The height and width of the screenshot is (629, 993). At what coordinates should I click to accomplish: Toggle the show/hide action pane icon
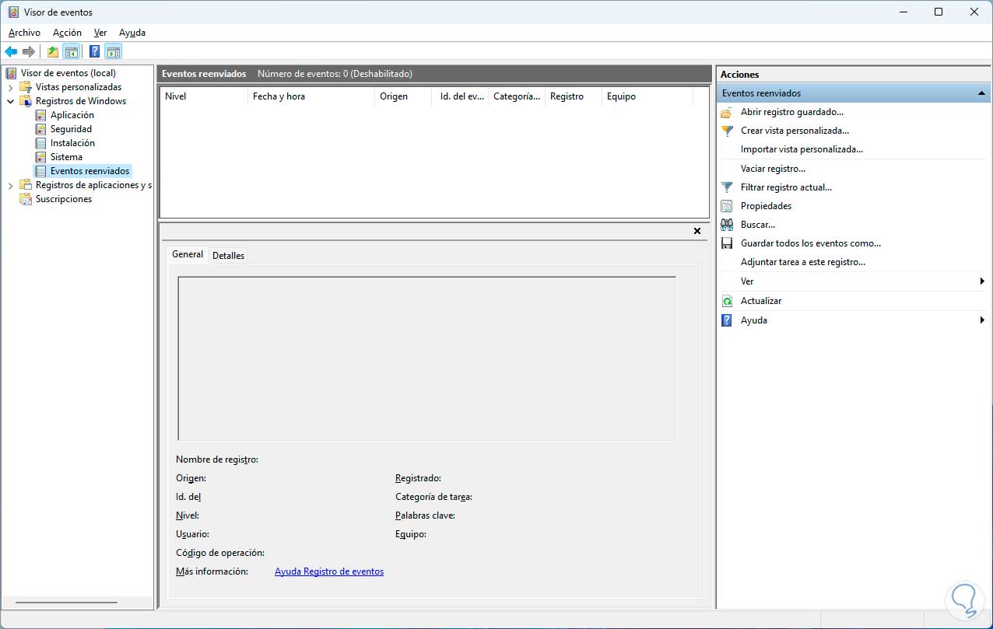tap(114, 52)
